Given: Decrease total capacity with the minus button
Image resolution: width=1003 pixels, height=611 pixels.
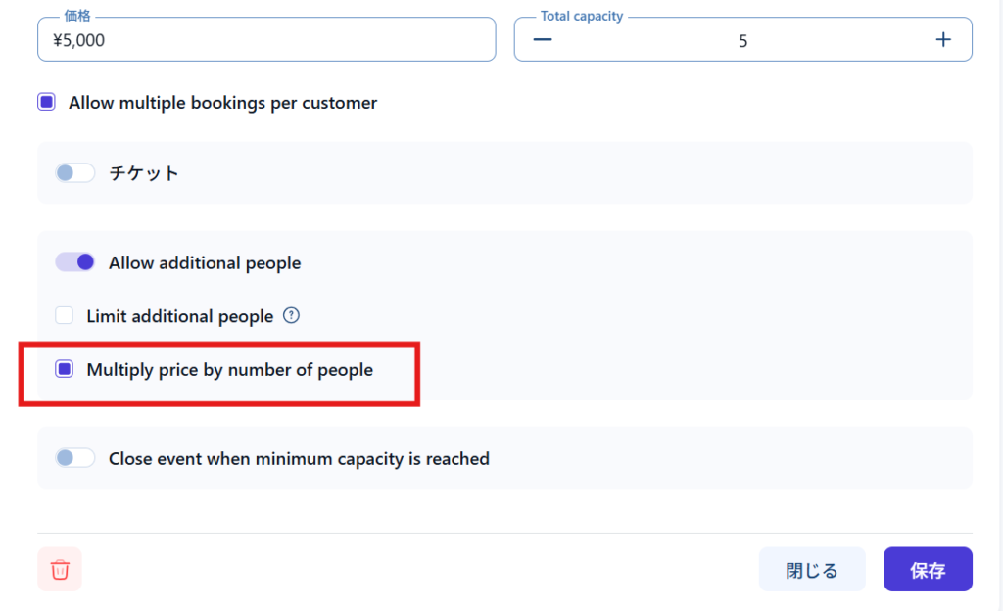Looking at the screenshot, I should (543, 39).
